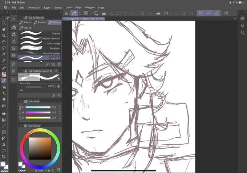
Task: Click the Open file folder icon
Action: (104, 13)
